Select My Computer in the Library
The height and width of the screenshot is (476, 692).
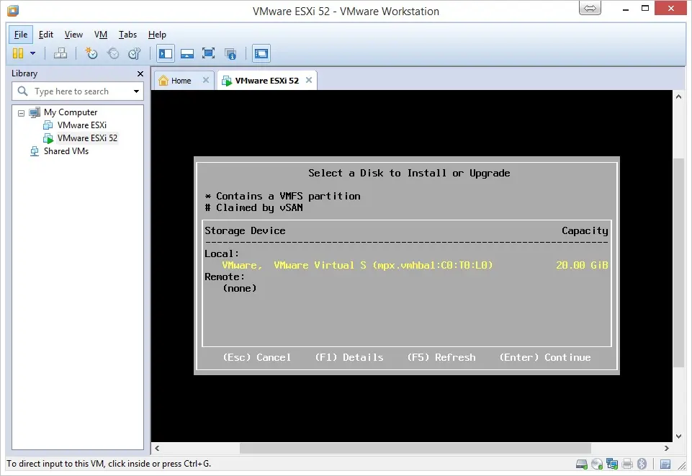tap(71, 112)
